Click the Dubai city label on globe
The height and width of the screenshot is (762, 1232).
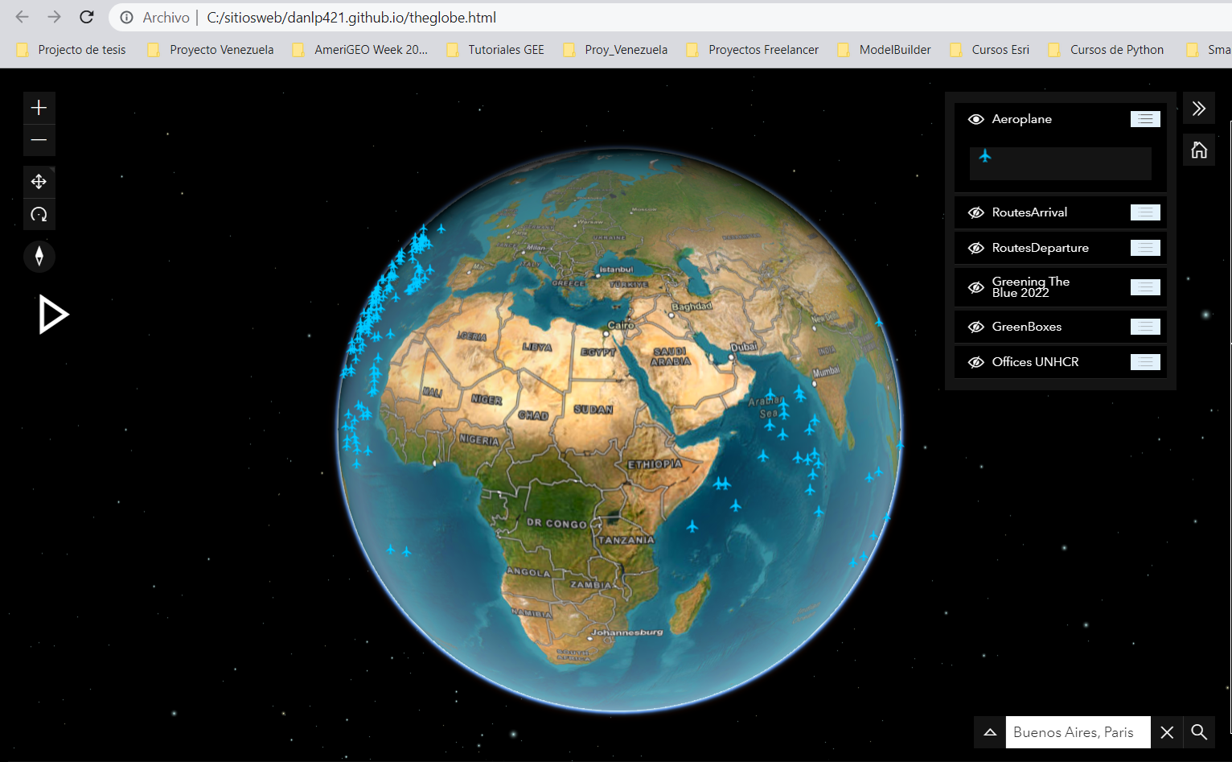click(x=743, y=347)
